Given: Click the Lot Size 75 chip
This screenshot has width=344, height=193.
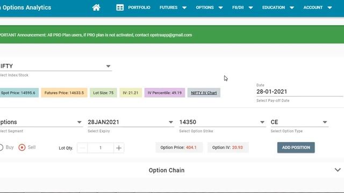Looking at the screenshot, I should [x=103, y=93].
